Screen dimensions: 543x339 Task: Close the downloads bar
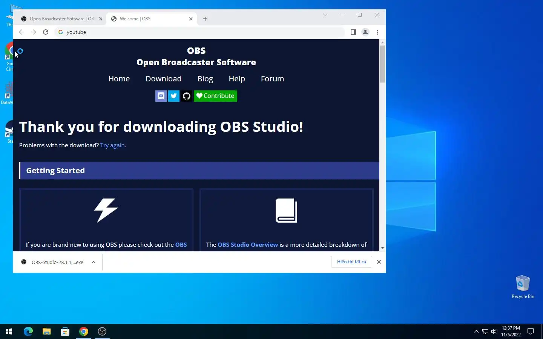[379, 262]
